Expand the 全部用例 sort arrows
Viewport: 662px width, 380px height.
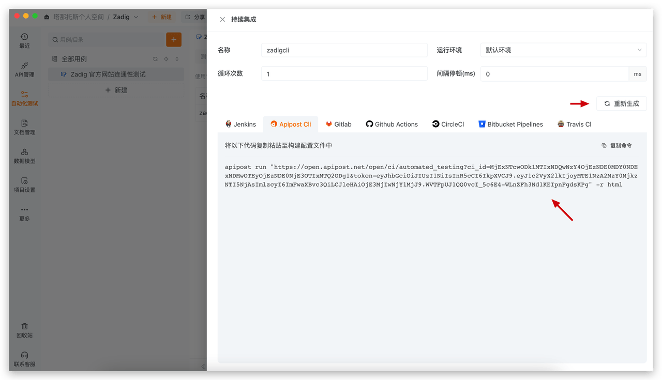[x=177, y=59]
